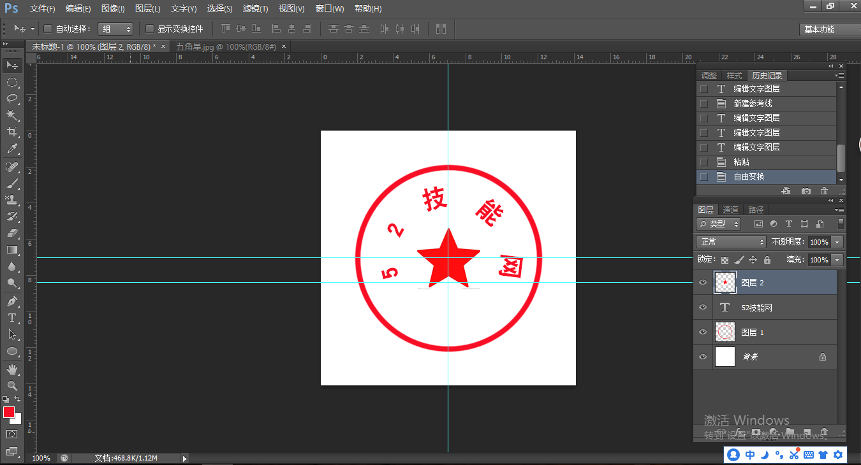Image resolution: width=861 pixels, height=465 pixels.
Task: Select the Horizontal Type tool
Action: click(12, 318)
